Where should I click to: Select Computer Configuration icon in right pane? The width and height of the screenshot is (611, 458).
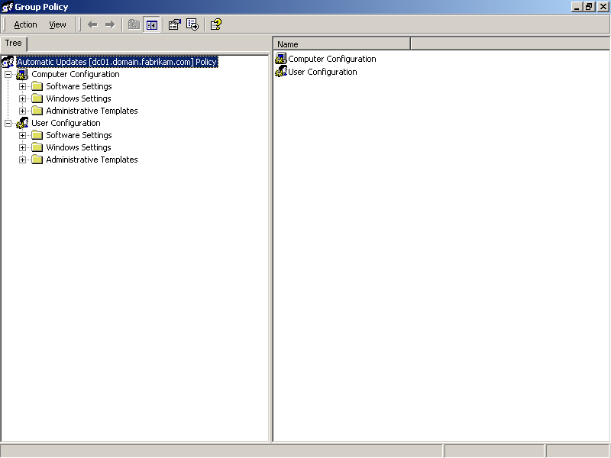click(x=281, y=59)
